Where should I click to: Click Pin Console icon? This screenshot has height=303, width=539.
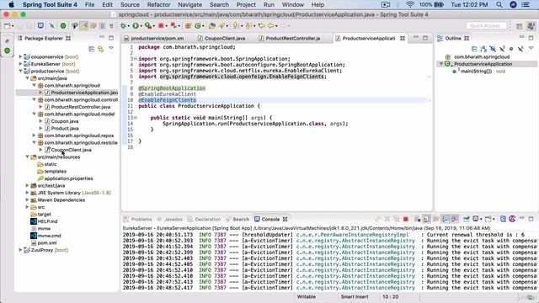tap(466, 219)
